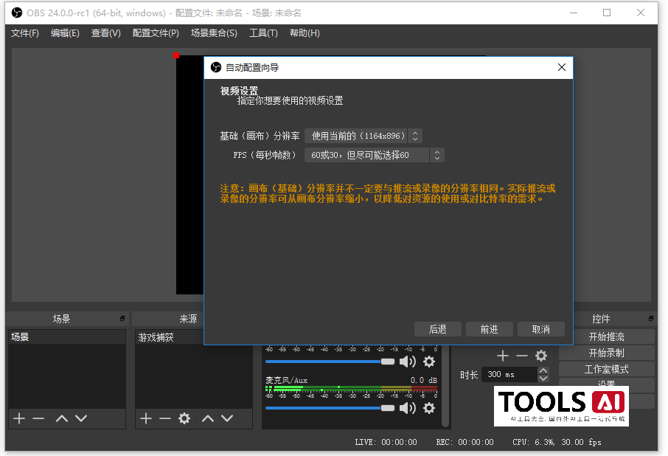Increase 时长 using the up stepper arrow
Image resolution: width=668 pixels, height=456 pixels.
tap(543, 371)
